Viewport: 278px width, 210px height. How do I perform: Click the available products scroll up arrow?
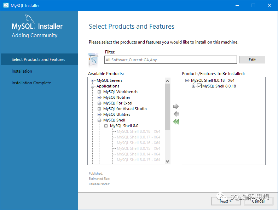pyautogui.click(x=167, y=81)
